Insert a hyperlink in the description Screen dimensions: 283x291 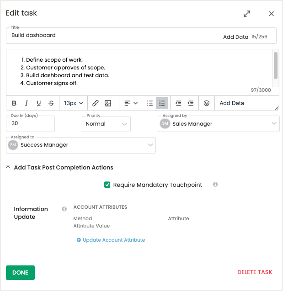pos(96,103)
